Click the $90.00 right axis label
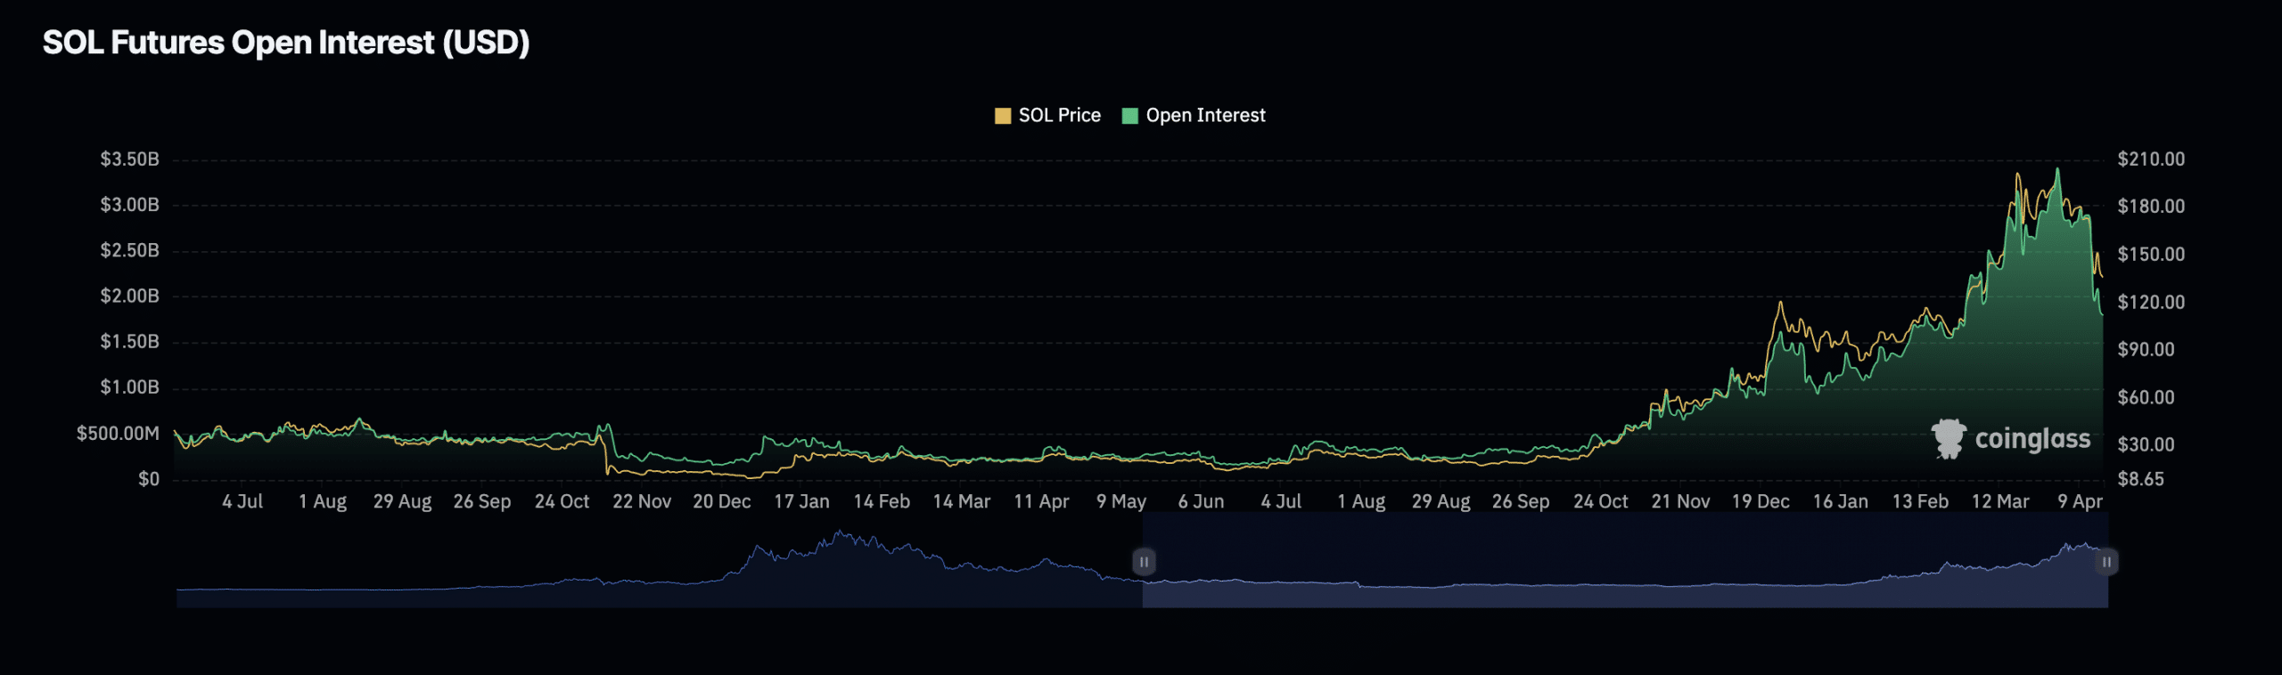The image size is (2282, 675). pos(2146,349)
